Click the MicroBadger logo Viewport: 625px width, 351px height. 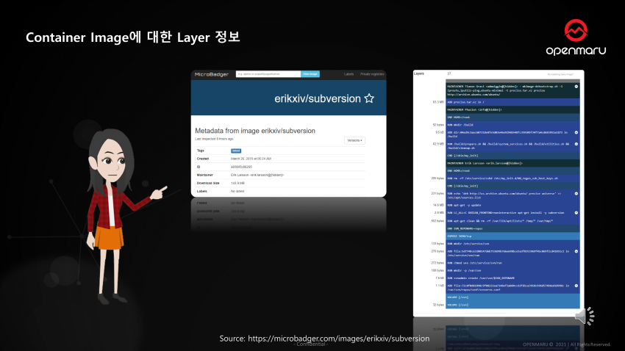tap(212, 74)
